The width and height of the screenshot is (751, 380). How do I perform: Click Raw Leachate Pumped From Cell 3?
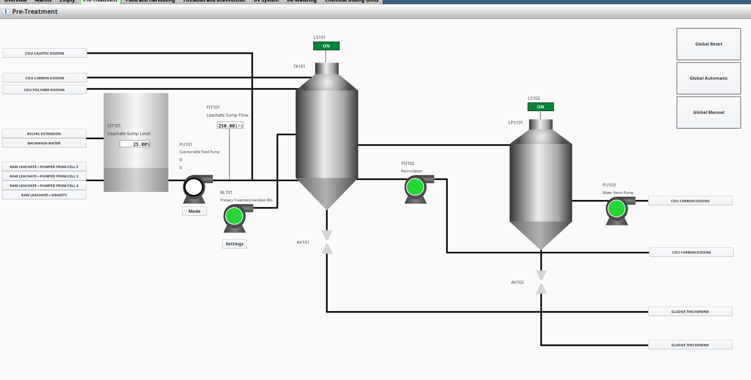click(44, 176)
